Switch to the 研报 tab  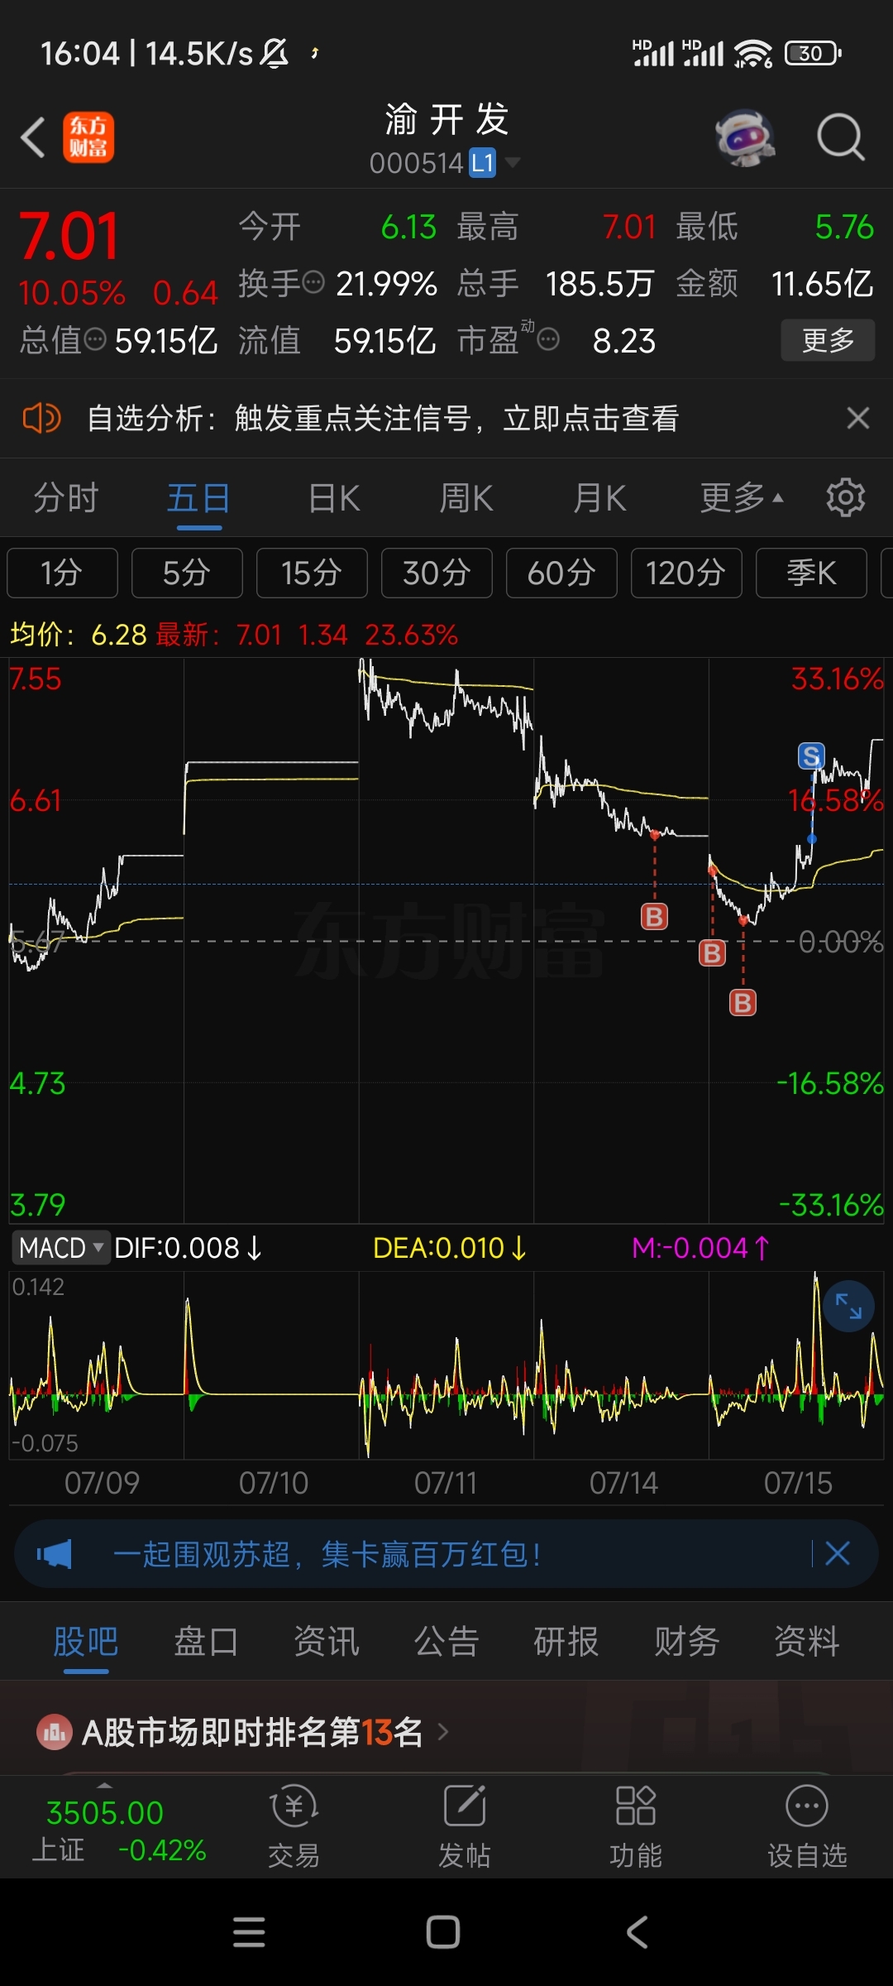[566, 1642]
